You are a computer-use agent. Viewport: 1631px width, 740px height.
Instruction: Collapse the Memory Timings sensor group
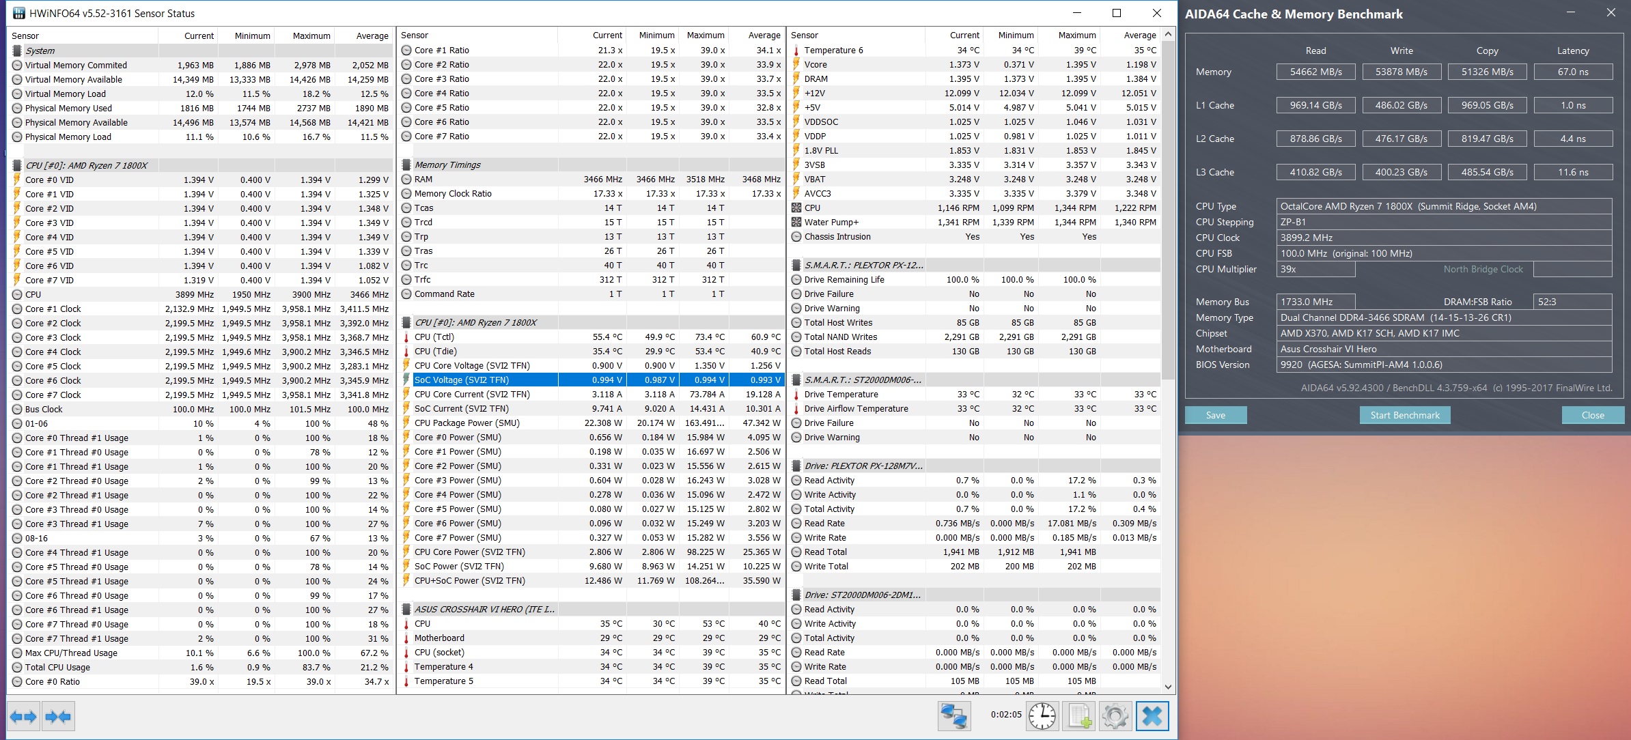click(x=447, y=165)
